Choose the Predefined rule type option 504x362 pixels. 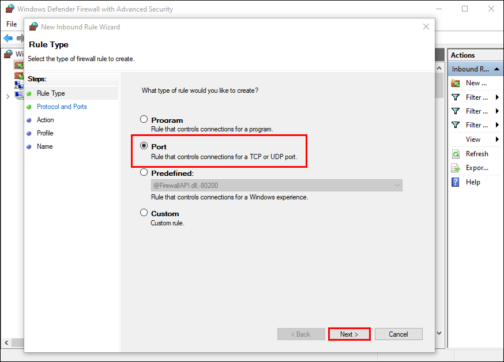pos(144,172)
